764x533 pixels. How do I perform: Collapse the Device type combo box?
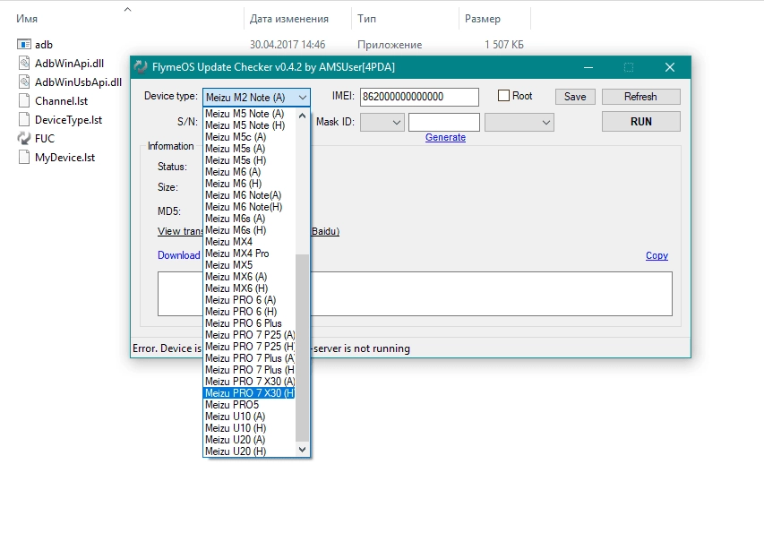(x=303, y=98)
